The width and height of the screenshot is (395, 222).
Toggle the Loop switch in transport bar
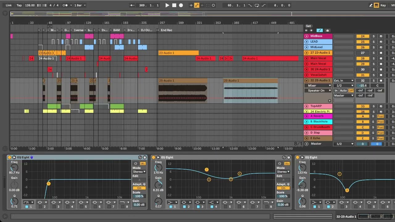click(x=257, y=5)
